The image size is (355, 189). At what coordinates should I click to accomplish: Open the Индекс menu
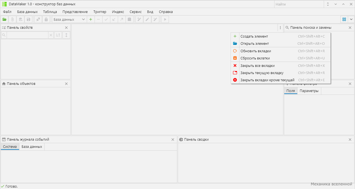coord(118,12)
